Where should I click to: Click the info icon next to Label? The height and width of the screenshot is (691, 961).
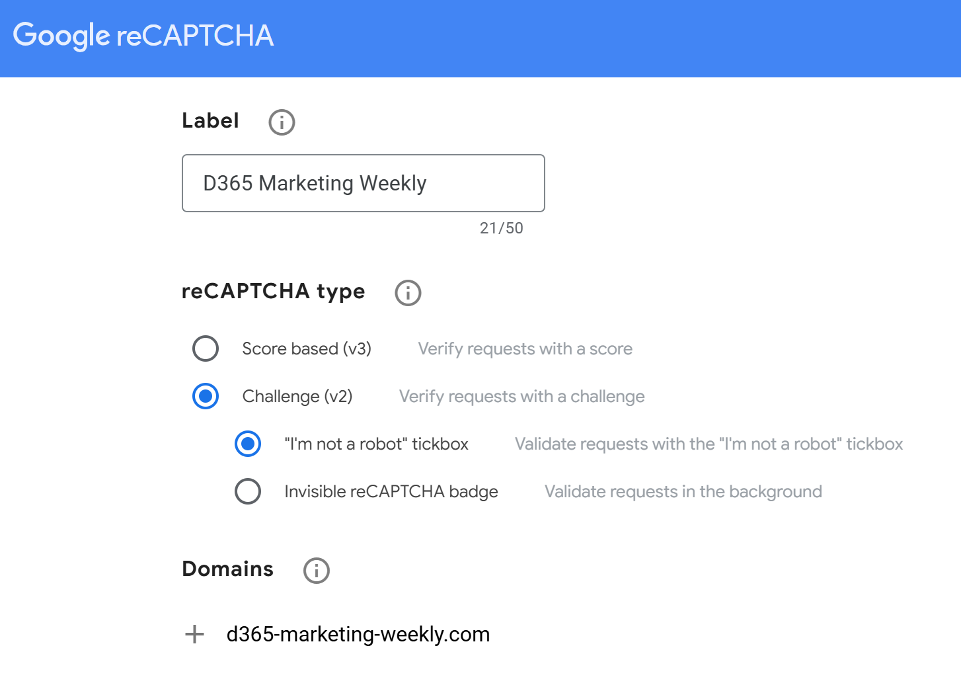(x=282, y=122)
